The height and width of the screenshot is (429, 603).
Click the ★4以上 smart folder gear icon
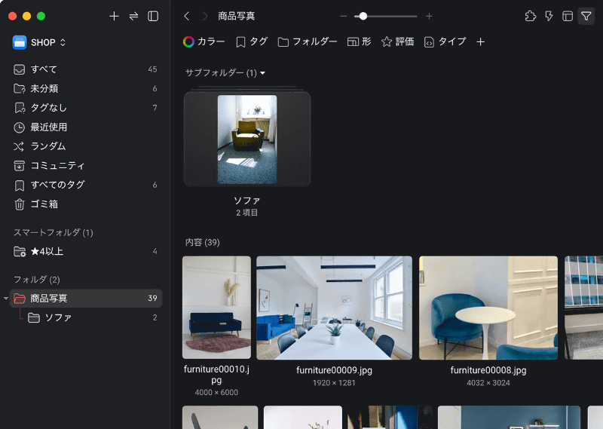coord(20,252)
